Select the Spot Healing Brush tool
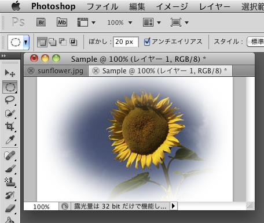Screen dimensions: 264x223 10,155
